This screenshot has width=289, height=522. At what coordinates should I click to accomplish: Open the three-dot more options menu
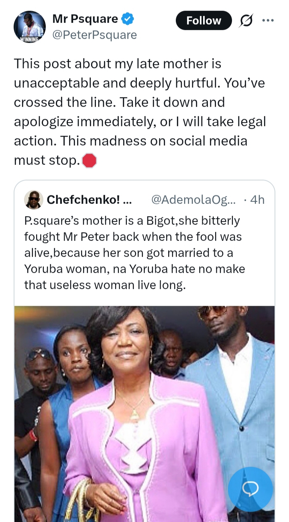tap(268, 20)
